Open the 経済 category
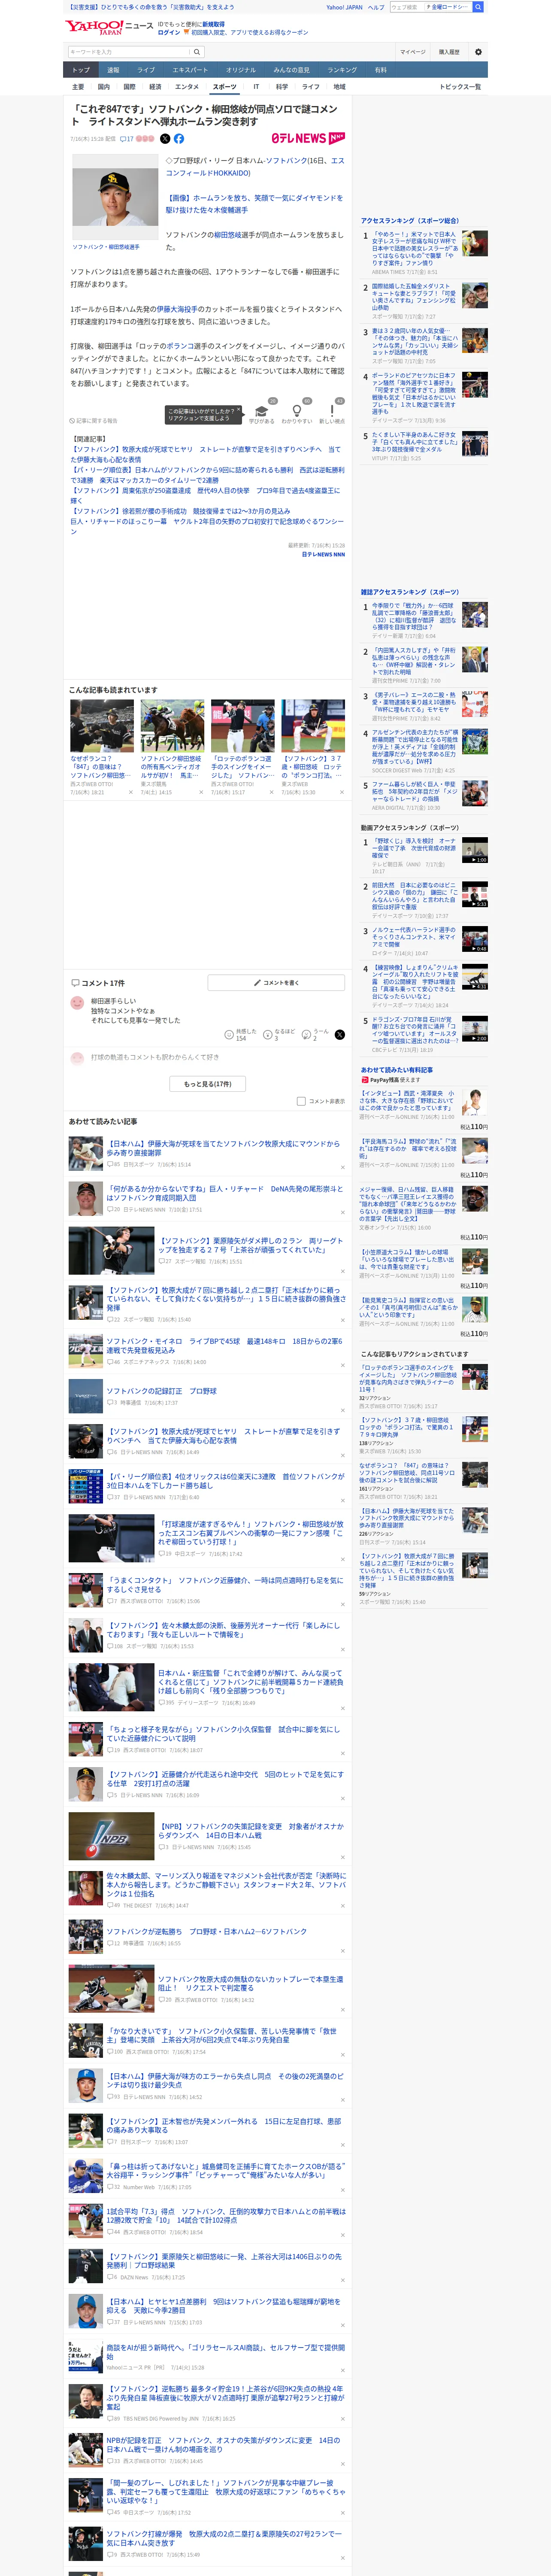Viewport: 551px width, 2576px height. [x=155, y=87]
